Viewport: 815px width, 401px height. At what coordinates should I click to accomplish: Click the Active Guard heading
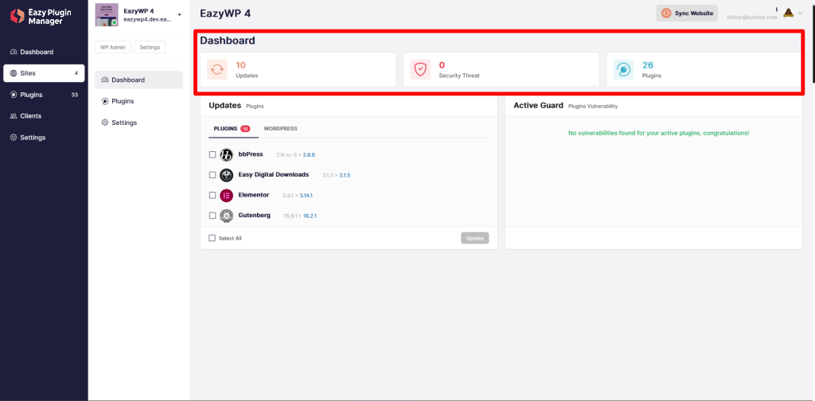539,106
